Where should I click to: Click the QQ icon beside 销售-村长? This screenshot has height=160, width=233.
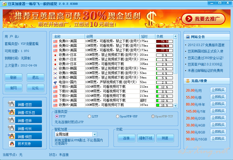(12, 128)
